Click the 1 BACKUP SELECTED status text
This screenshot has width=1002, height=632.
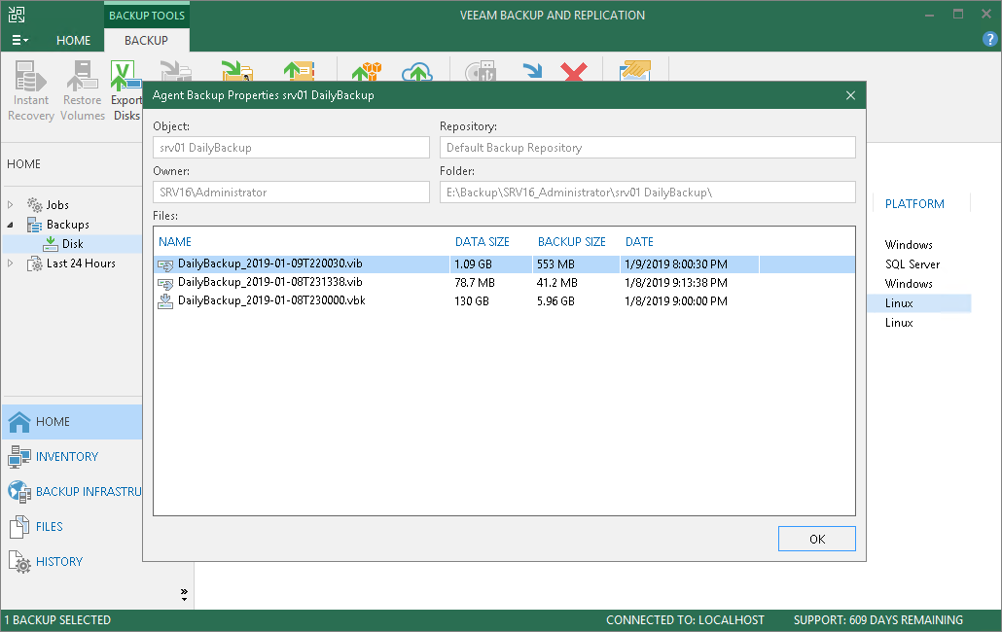[x=57, y=620]
